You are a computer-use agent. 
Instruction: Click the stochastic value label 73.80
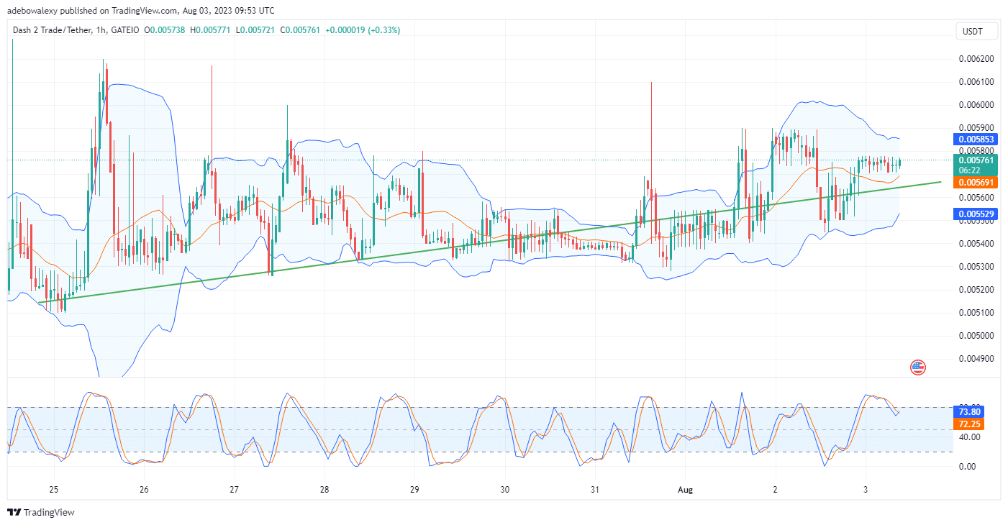pos(968,412)
